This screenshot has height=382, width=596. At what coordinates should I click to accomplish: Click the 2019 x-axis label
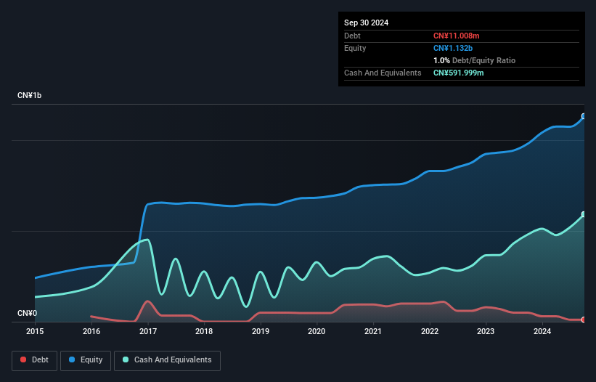click(261, 331)
